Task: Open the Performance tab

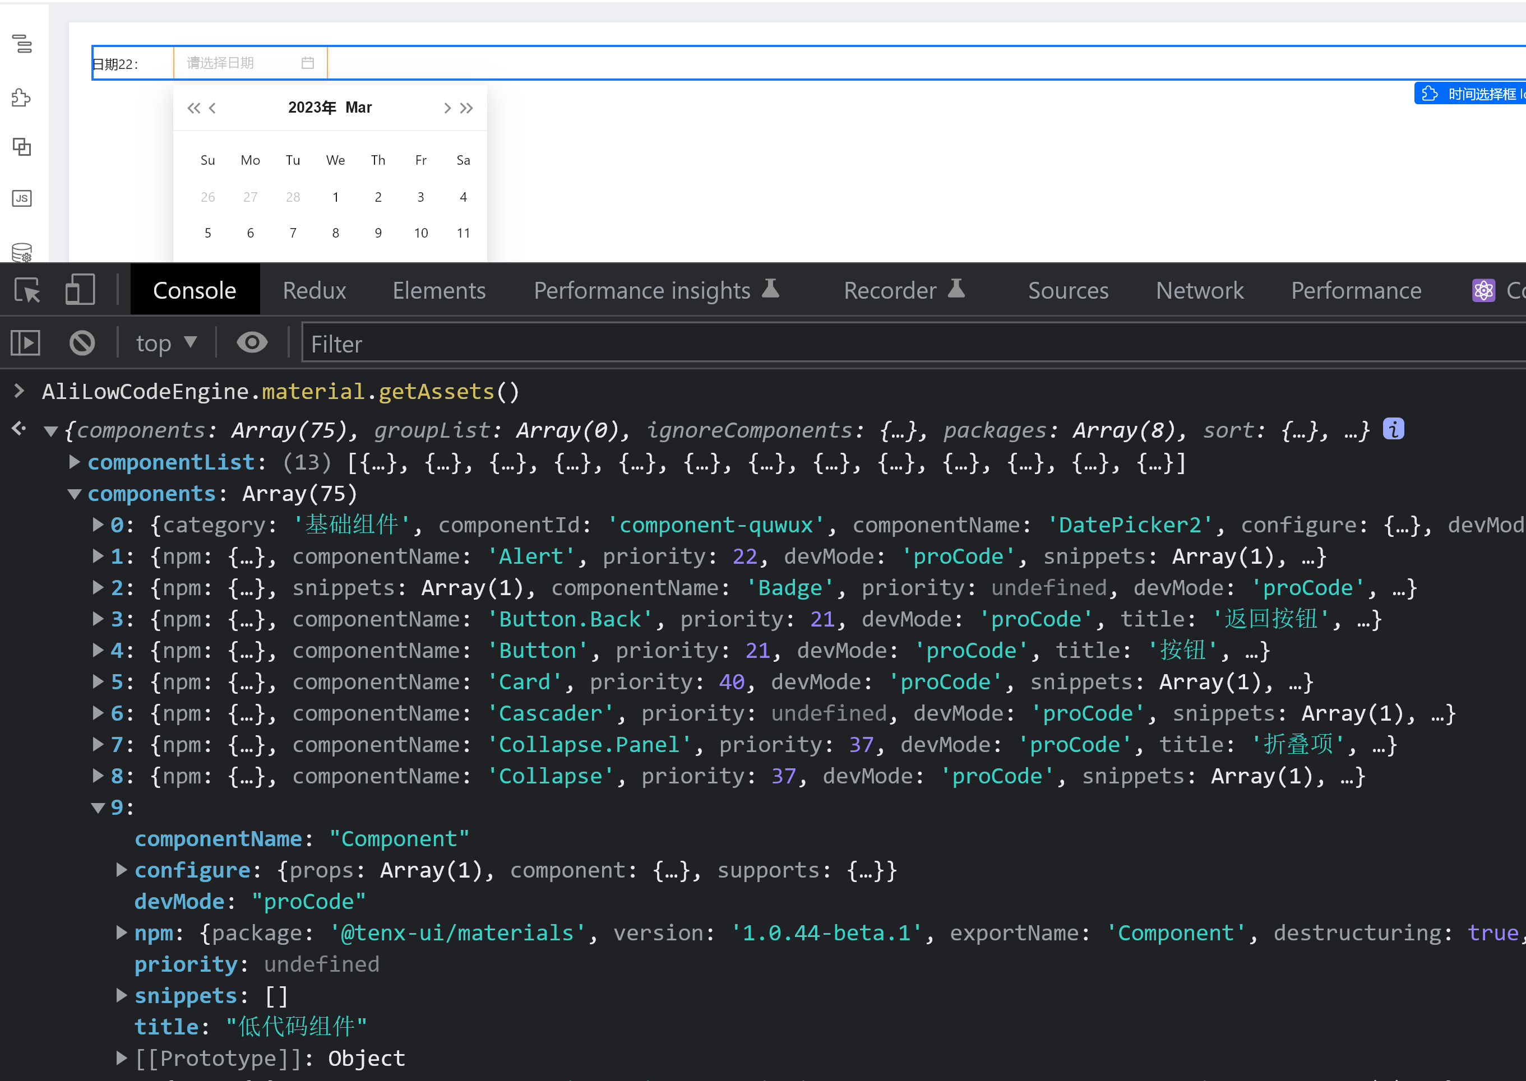Action: pos(1356,290)
